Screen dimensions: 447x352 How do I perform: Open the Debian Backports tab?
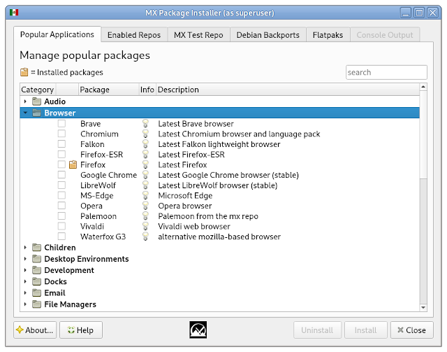click(268, 35)
